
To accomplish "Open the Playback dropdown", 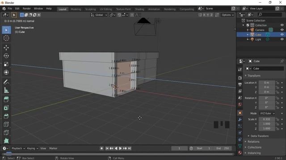I will [18, 148].
